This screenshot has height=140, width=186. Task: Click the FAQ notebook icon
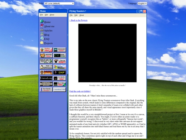[x=42, y=38]
